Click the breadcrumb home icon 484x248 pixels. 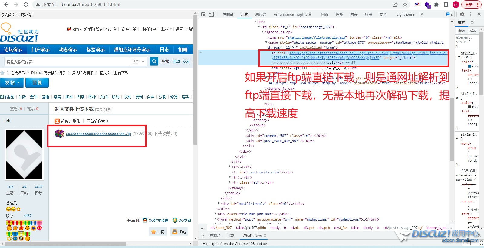[2, 73]
